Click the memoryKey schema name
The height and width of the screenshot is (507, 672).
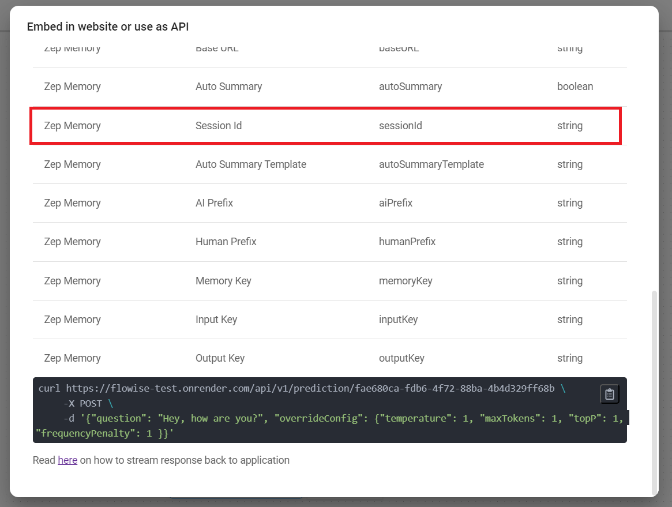405,281
